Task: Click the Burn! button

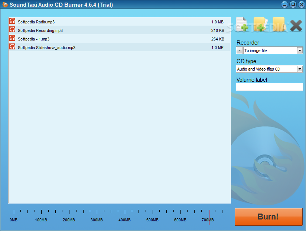Action: [268, 217]
